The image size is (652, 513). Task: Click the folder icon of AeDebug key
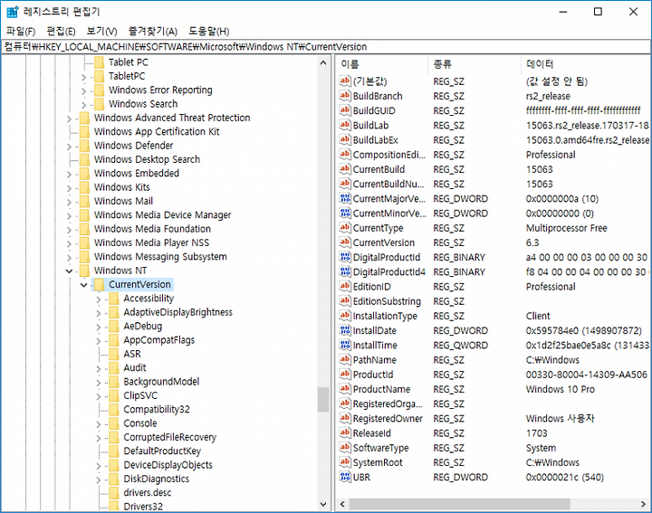(x=114, y=326)
